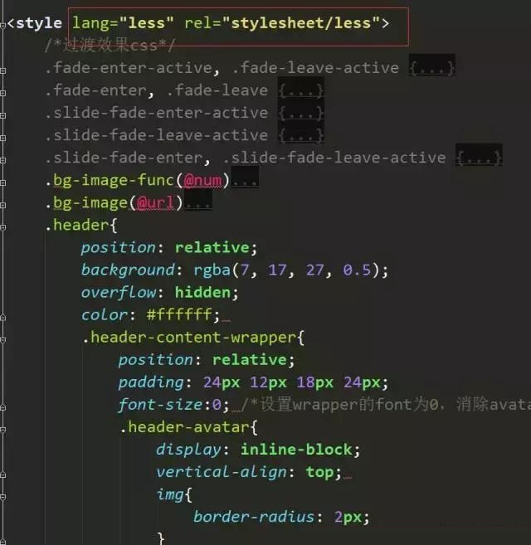This screenshot has width=531, height=545.
Task: Collapse .header-avatar block via gutter fold marker
Action: coord(2,430)
